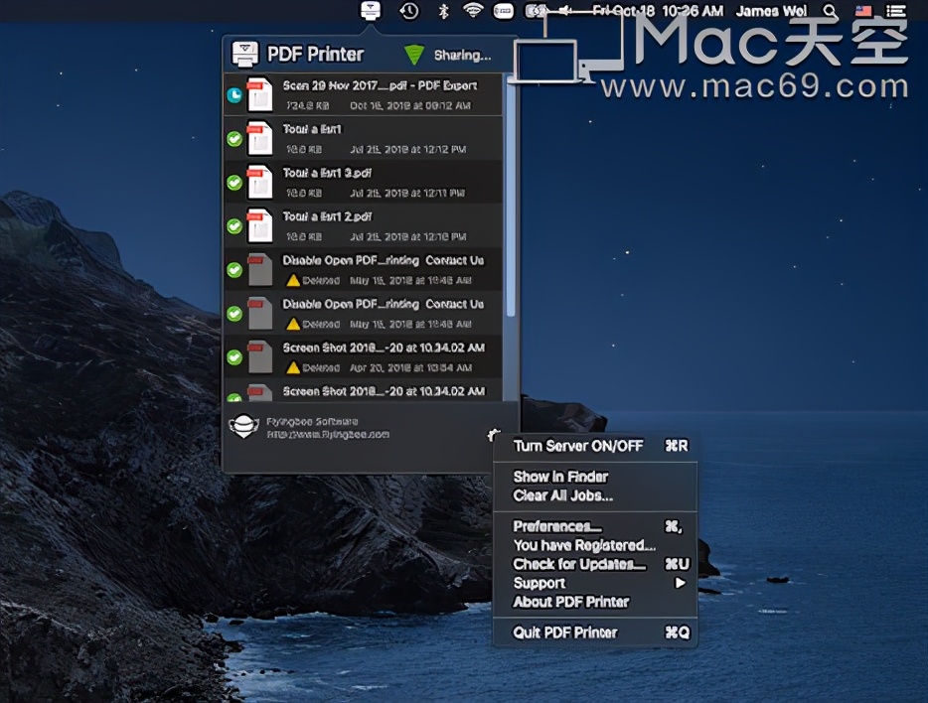Click PDF file icon of the 3.pdf job
The image size is (928, 703).
point(259,182)
